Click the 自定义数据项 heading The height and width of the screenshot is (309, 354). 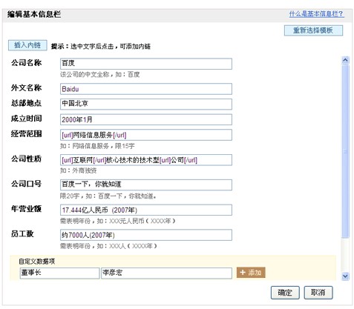[37, 262]
